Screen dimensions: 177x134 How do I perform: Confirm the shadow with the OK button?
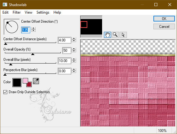[164, 19]
